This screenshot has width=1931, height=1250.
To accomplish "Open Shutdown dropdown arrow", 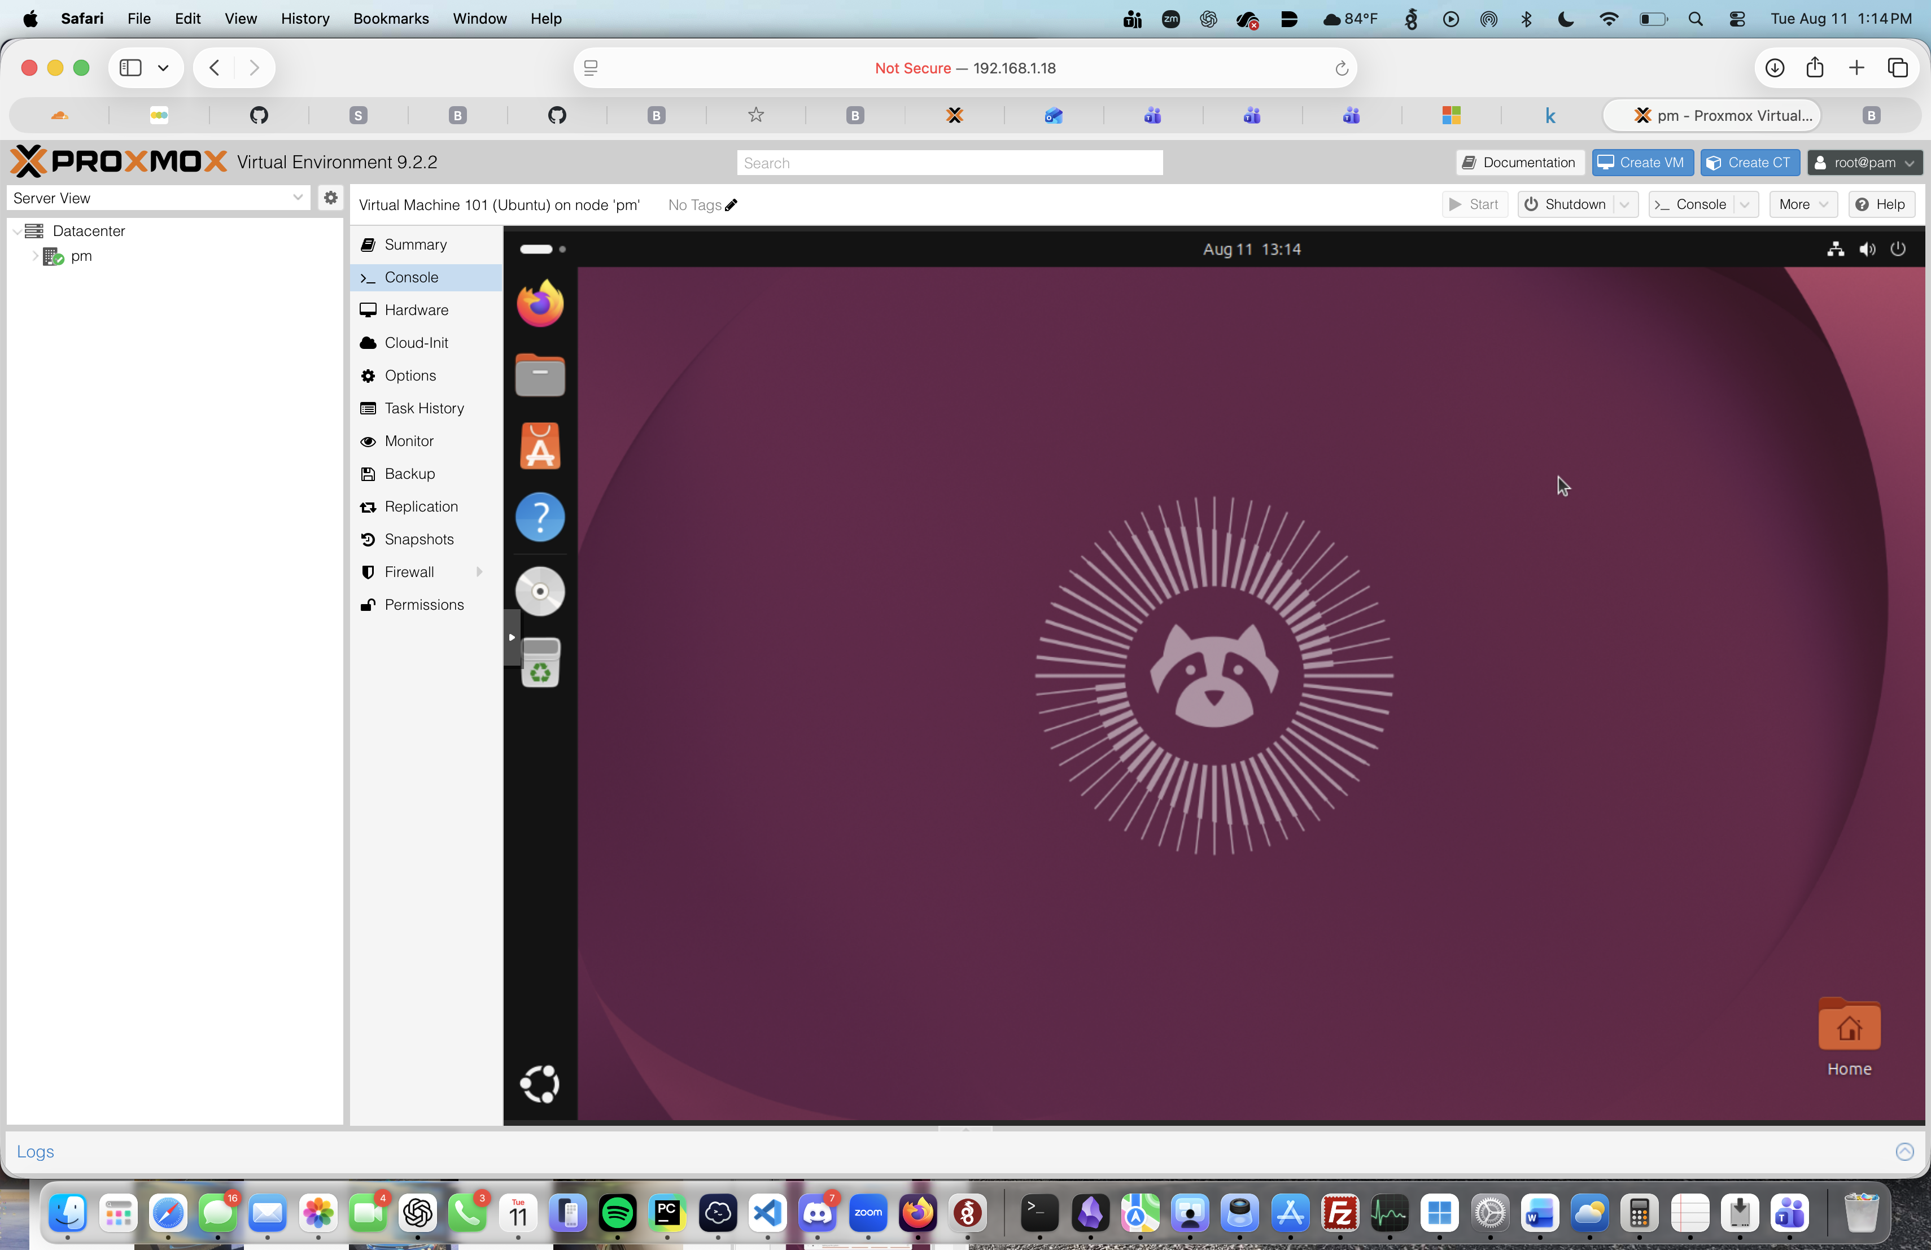I will click(1624, 204).
